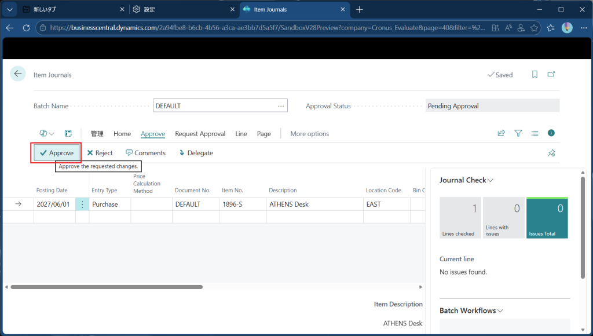The width and height of the screenshot is (593, 336).
Task: Open the Request Approval menu
Action: point(200,134)
